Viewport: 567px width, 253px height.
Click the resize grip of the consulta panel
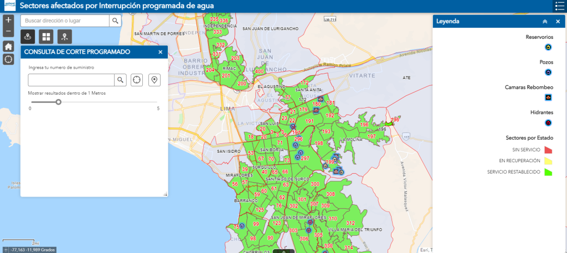pyautogui.click(x=164, y=194)
